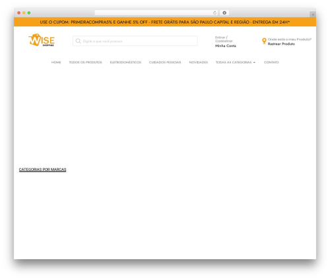Click Rastrear Produto link
This screenshot has height=279, width=330.
pos(281,44)
